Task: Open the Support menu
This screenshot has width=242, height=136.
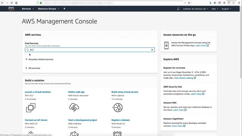Action: (226, 9)
